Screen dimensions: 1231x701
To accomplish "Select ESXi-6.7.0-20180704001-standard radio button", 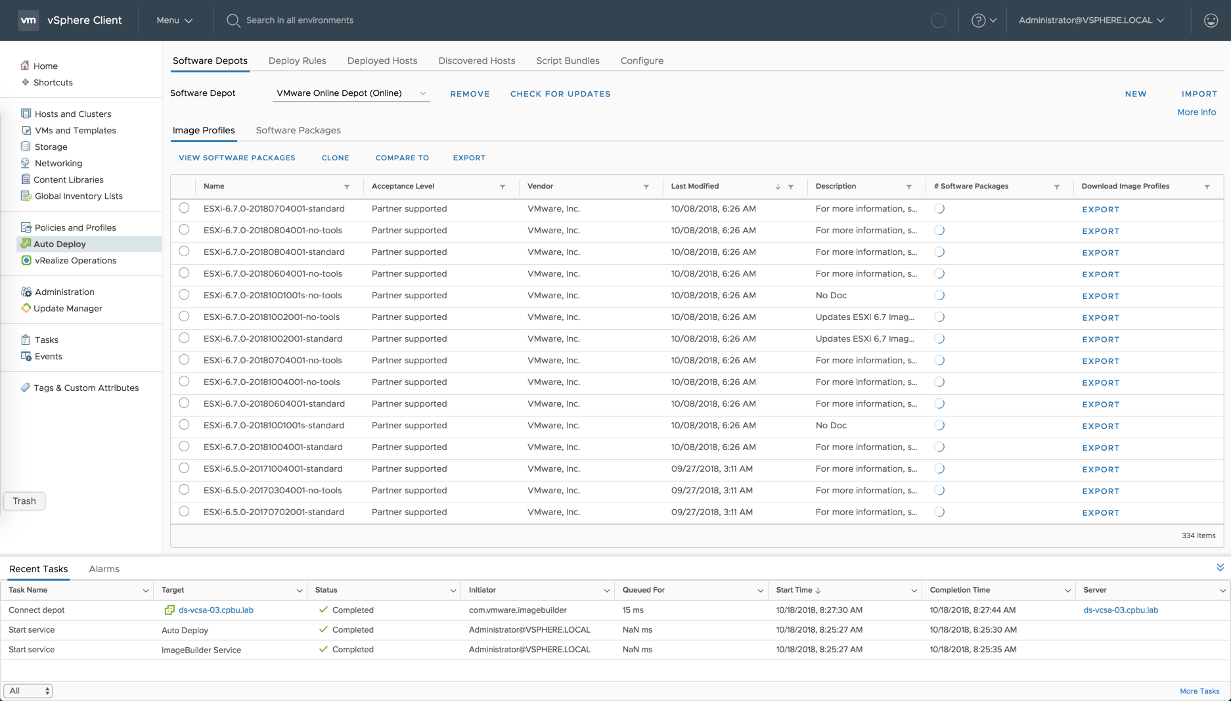I will pos(184,208).
